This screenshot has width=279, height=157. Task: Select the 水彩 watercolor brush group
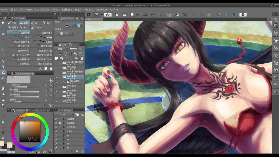pyautogui.click(x=13, y=23)
